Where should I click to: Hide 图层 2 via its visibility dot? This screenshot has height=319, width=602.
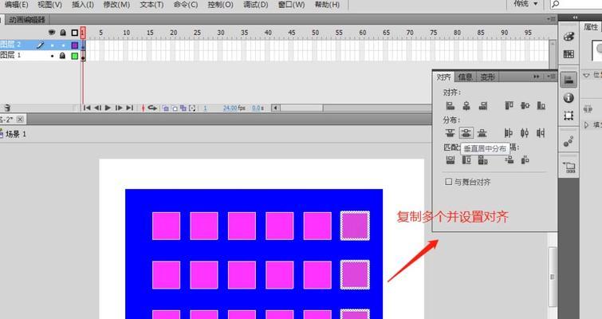[52, 45]
